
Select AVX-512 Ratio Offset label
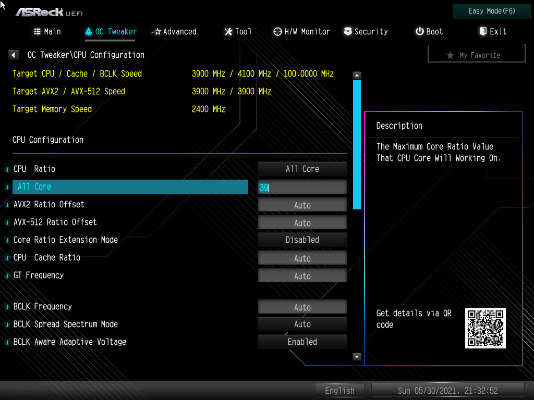(x=55, y=222)
